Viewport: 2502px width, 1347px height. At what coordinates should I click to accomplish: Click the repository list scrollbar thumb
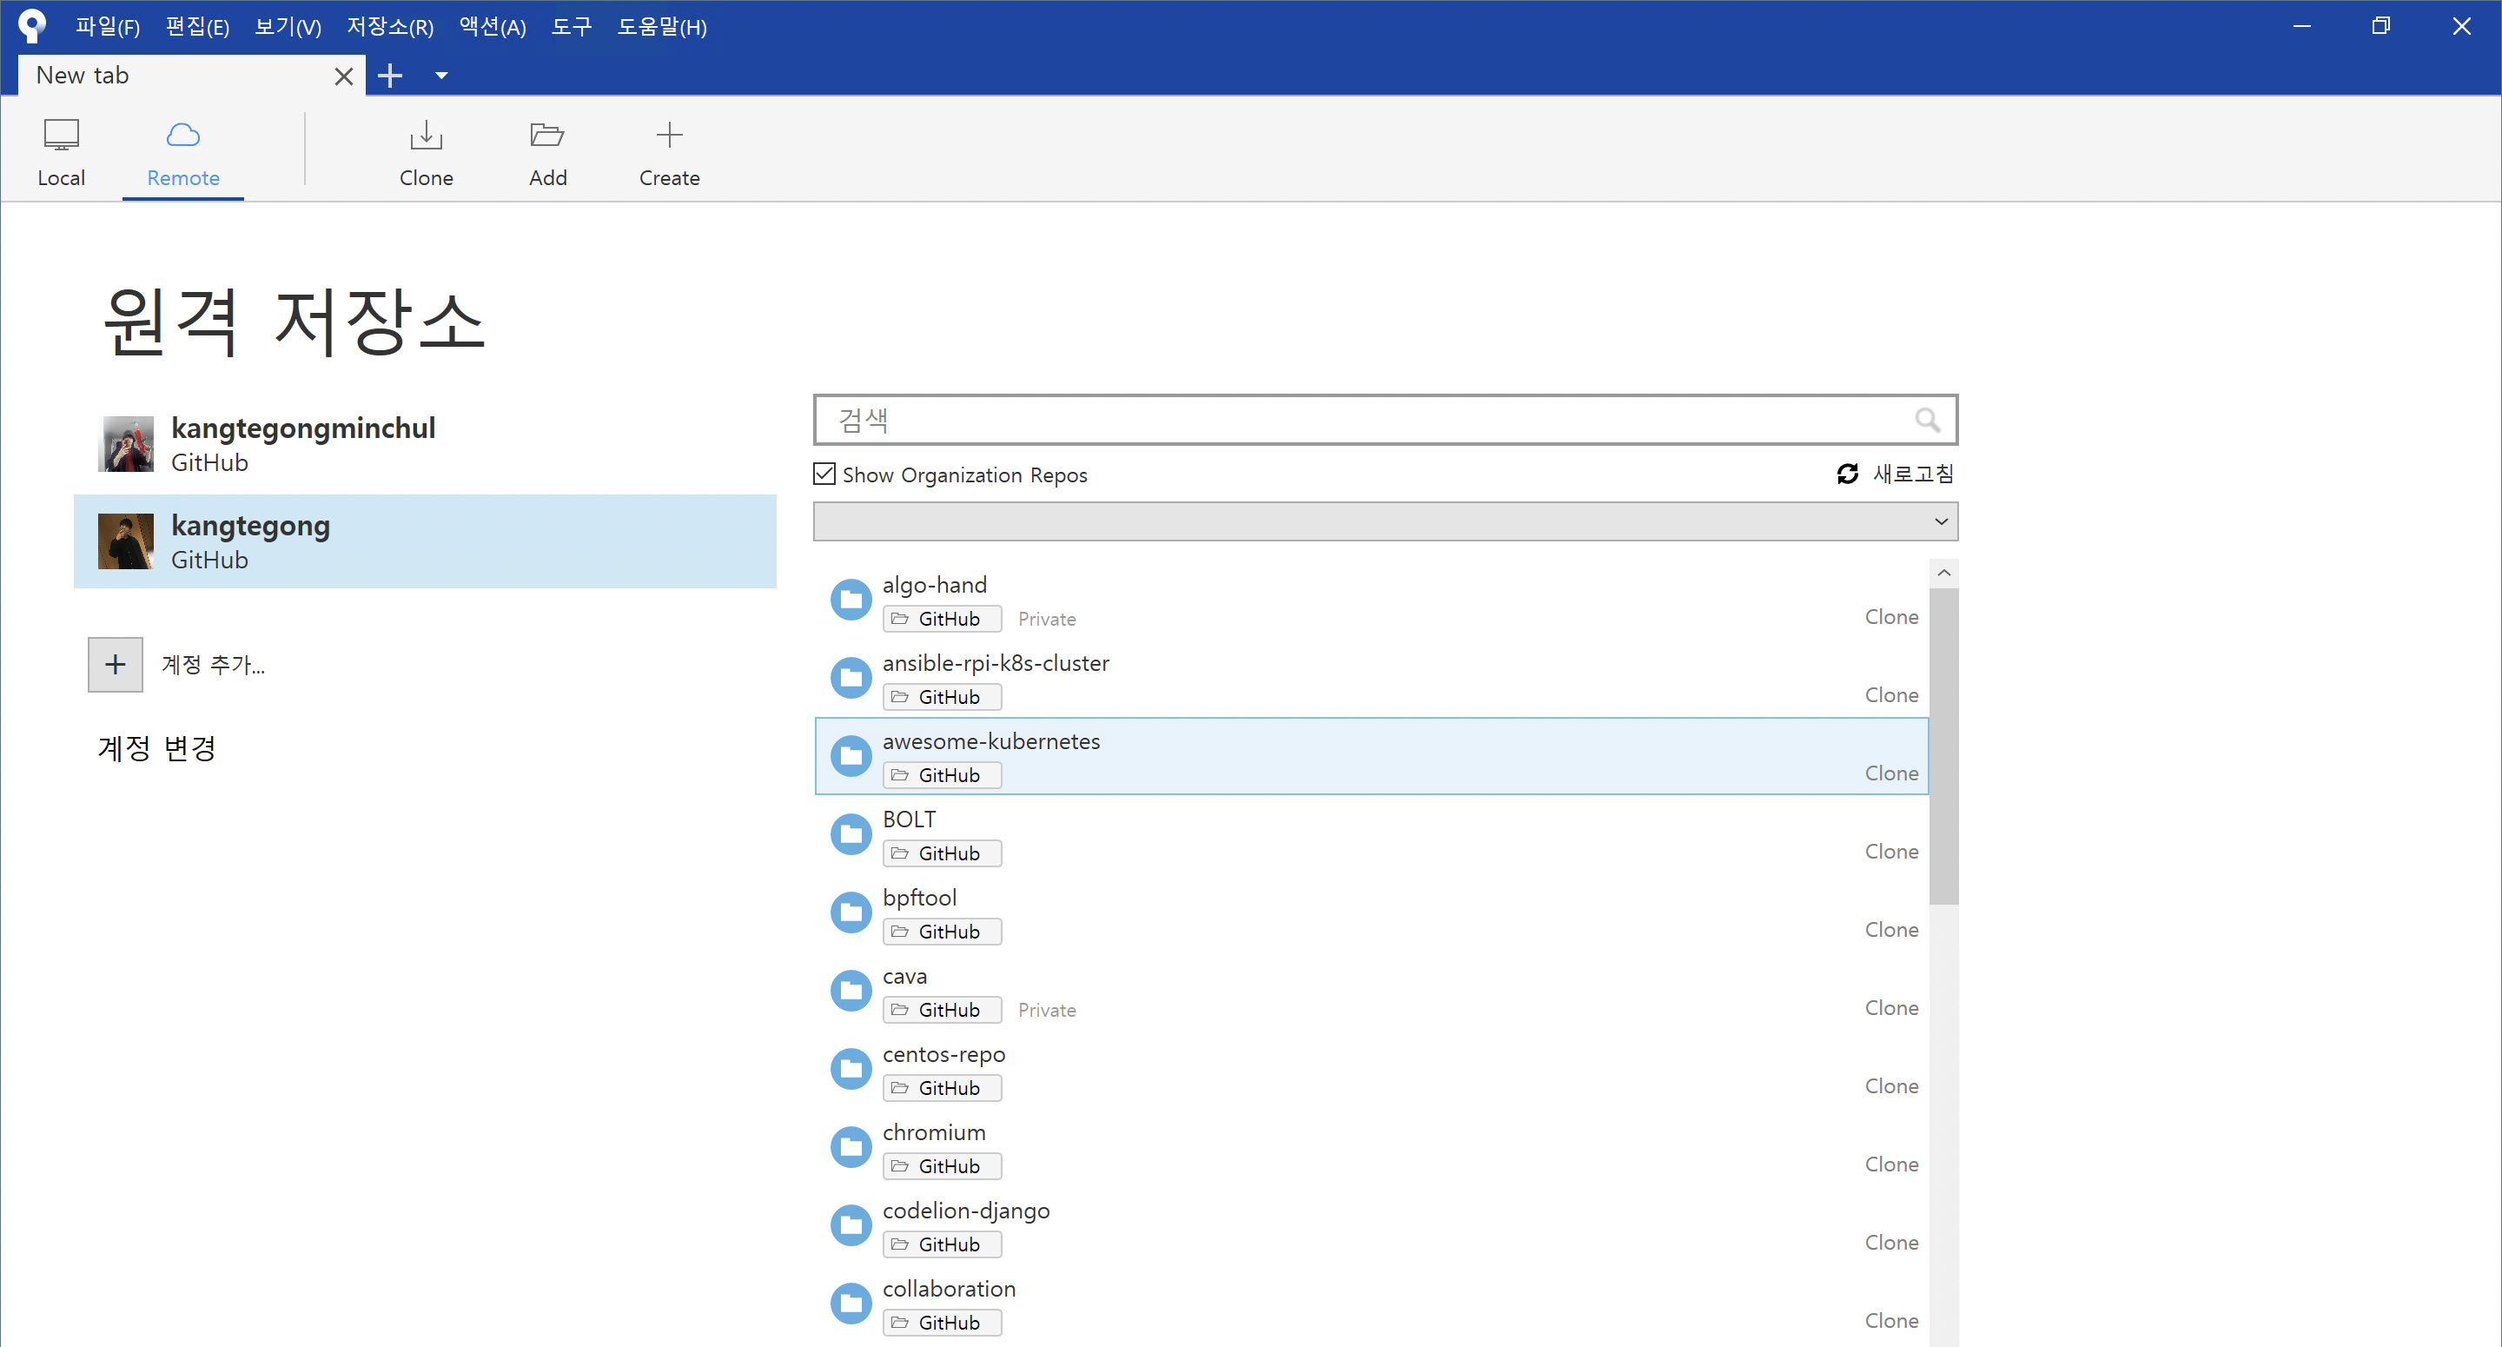[x=1943, y=746]
